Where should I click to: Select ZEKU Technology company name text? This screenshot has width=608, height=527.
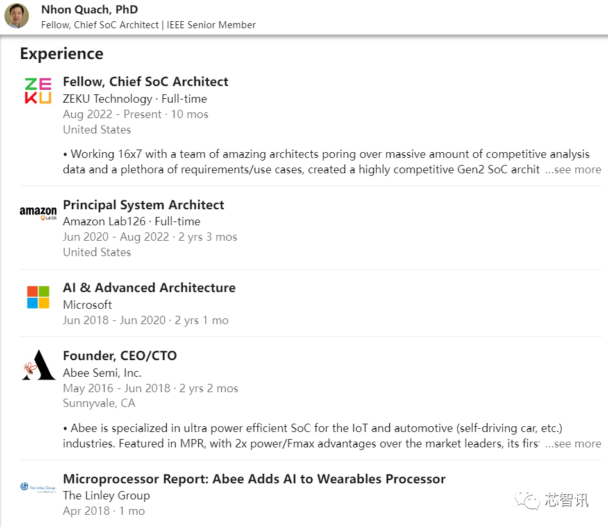(107, 99)
